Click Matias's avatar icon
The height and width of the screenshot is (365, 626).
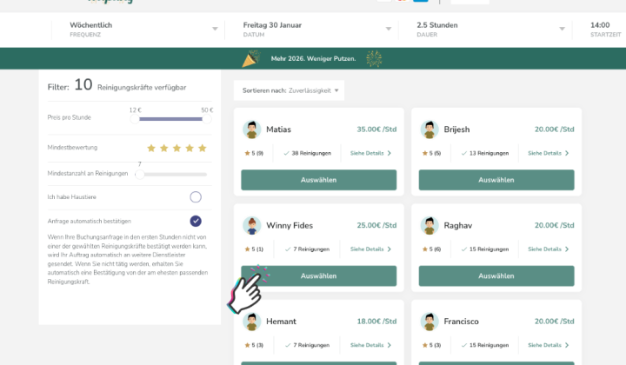[251, 129]
